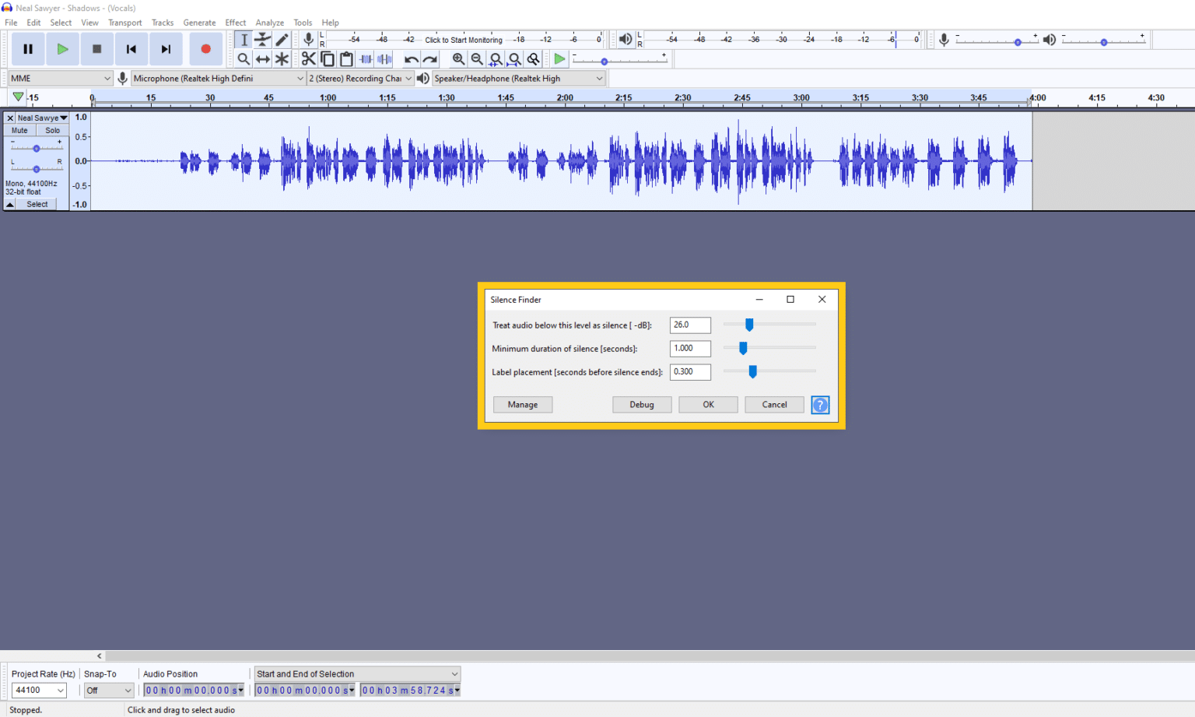Adjust the minimum silence duration slider
This screenshot has height=717, width=1195.
pyautogui.click(x=743, y=348)
